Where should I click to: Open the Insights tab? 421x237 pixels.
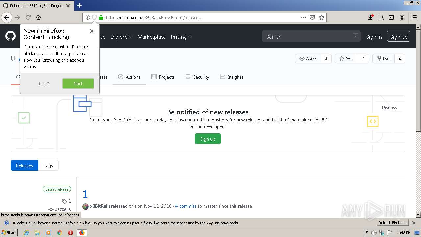tap(232, 77)
